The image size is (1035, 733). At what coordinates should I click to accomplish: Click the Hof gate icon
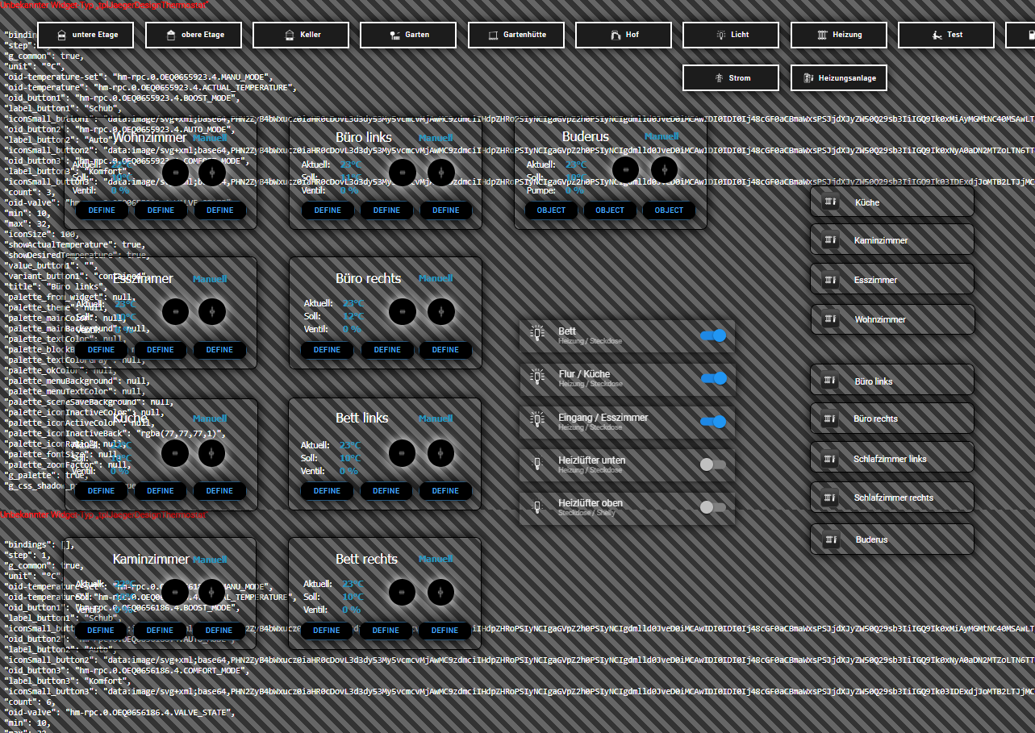(x=614, y=35)
